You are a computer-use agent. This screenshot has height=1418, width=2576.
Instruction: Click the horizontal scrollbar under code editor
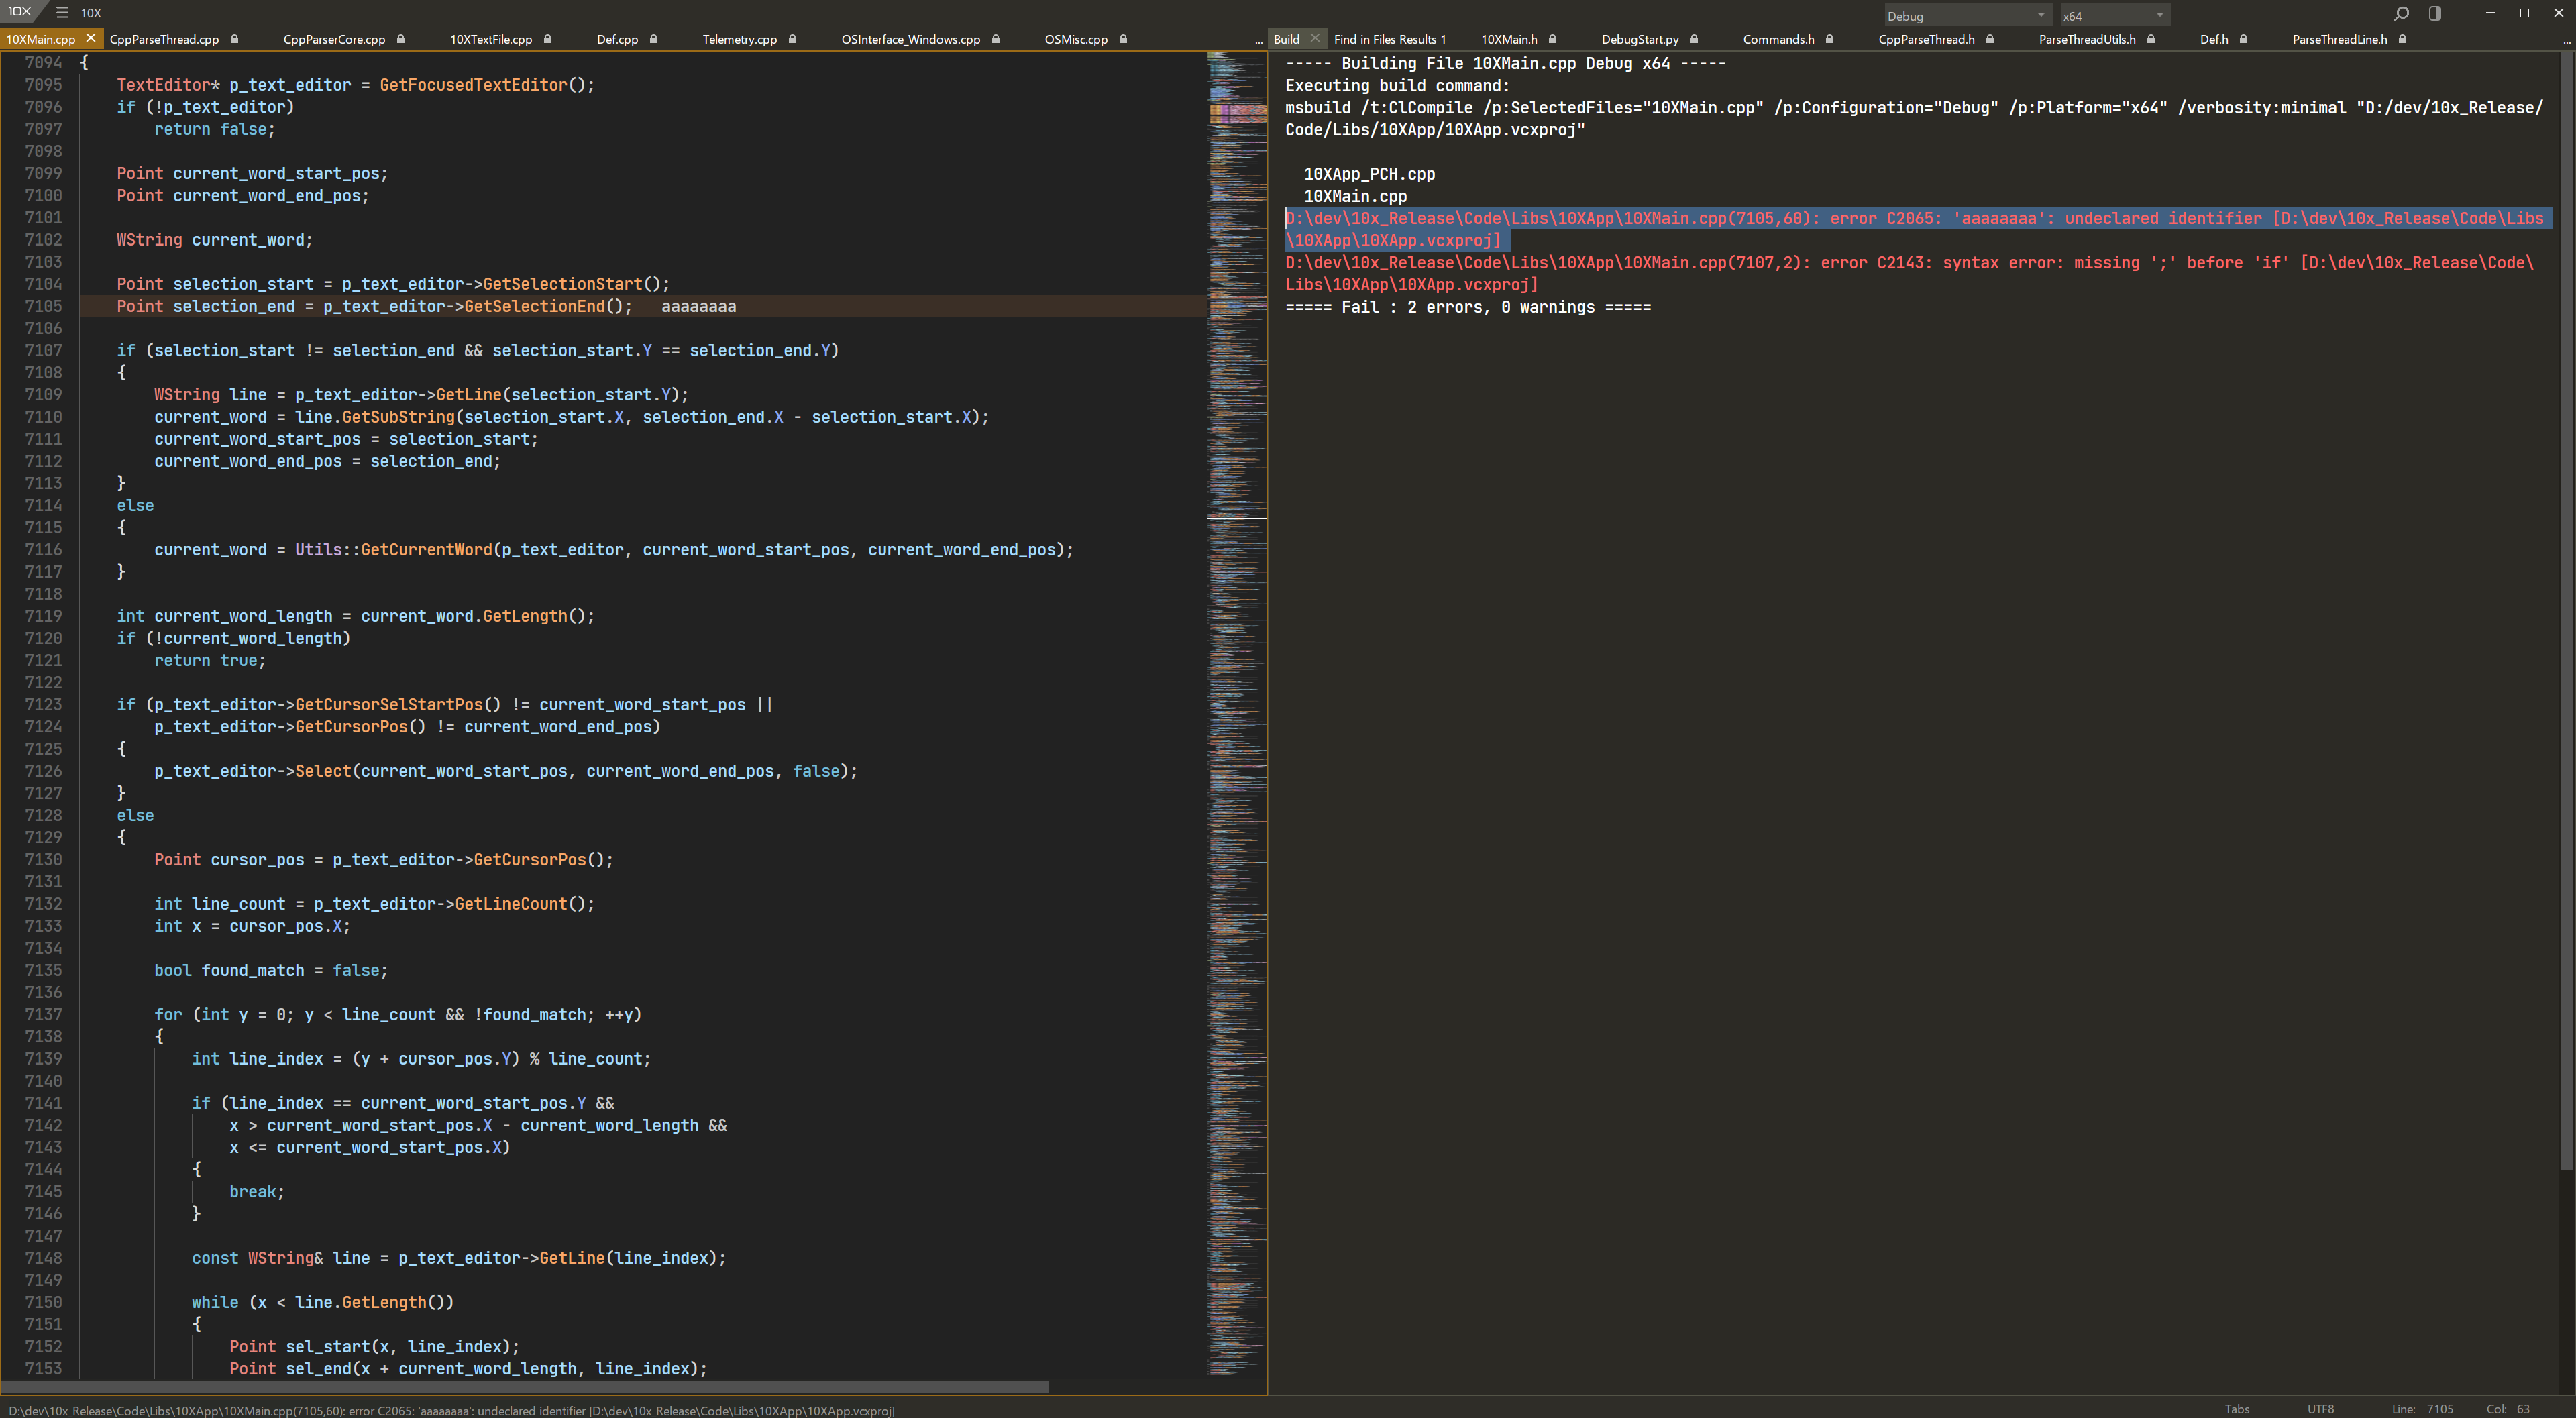[x=524, y=1387]
